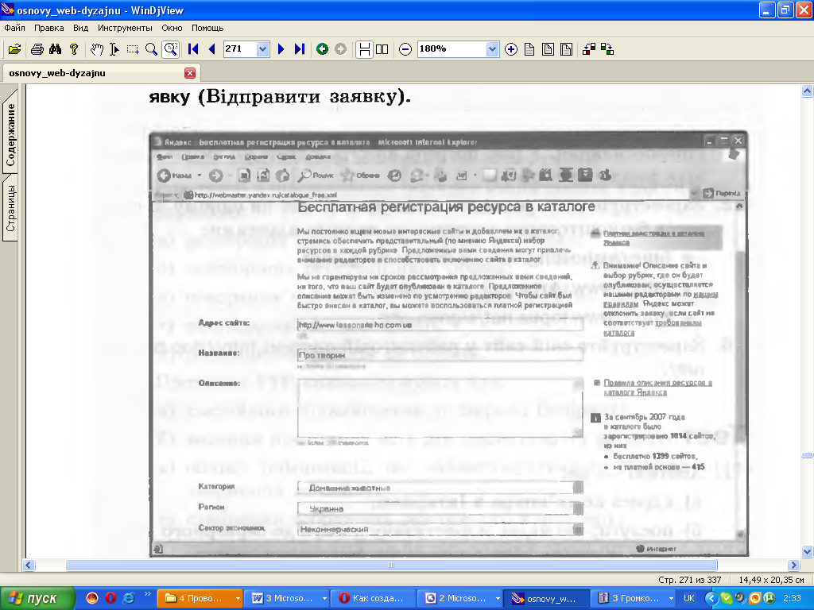Open the Помощь menu
Image resolution: width=814 pixels, height=610 pixels.
pyautogui.click(x=207, y=28)
